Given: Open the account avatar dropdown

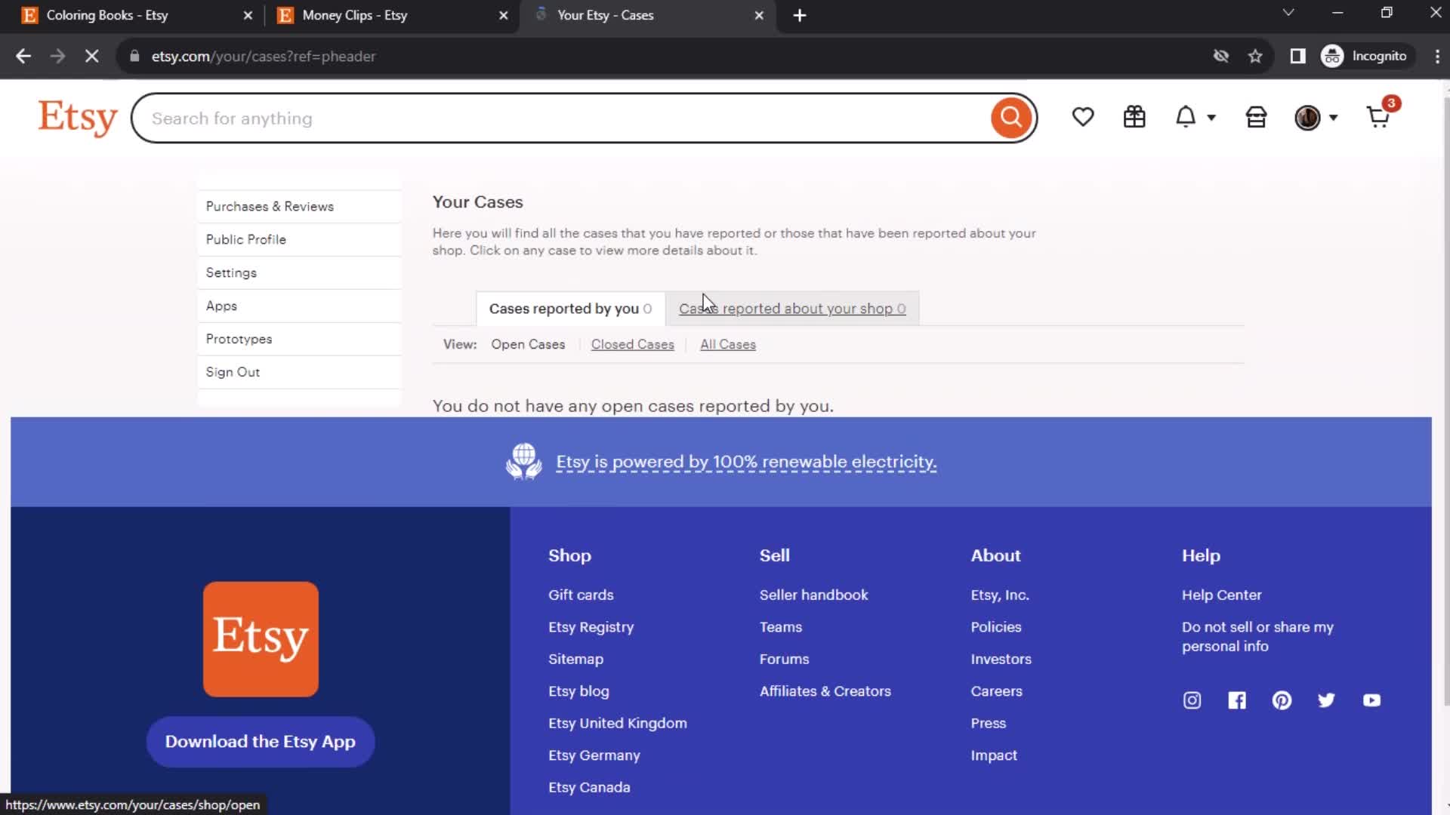Looking at the screenshot, I should click(1316, 118).
